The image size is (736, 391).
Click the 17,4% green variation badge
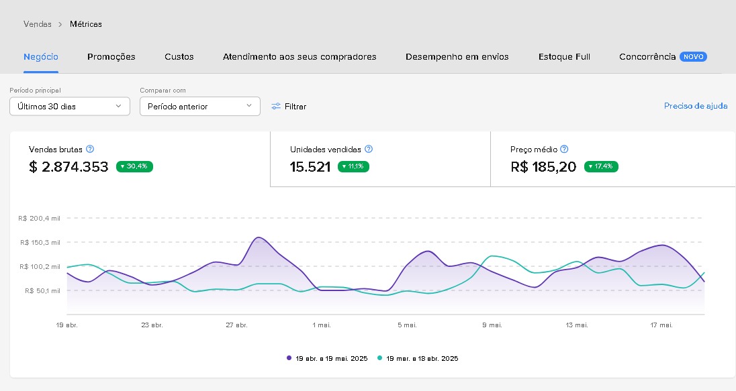[601, 167]
